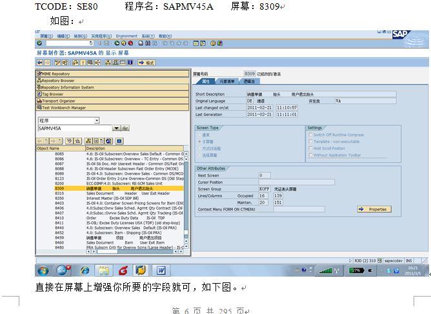This screenshot has height=314, width=431.
Task: Click the Activate icon in application toolbar
Action: click(83, 63)
